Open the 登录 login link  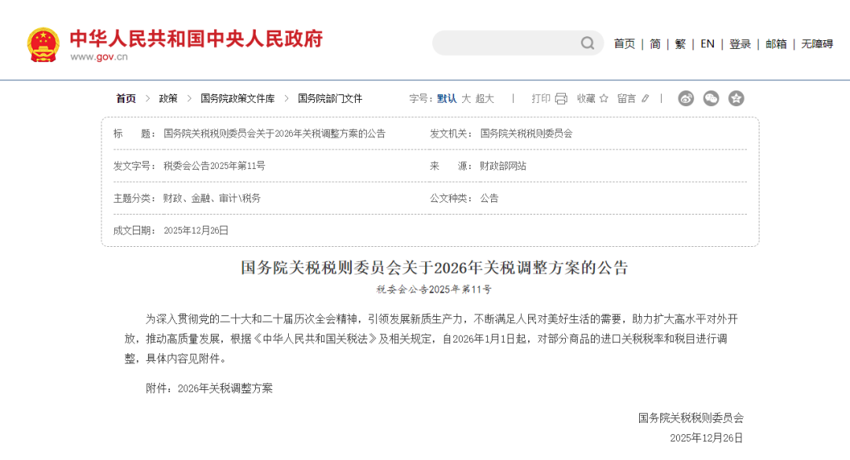tap(740, 44)
